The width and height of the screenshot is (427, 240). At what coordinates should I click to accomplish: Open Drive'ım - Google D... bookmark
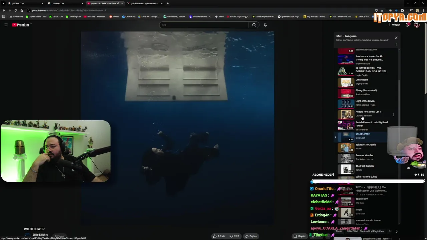pyautogui.click(x=149, y=16)
